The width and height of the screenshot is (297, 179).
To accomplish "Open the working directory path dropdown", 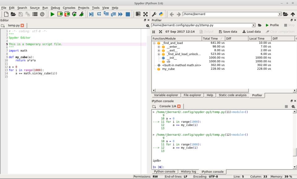I will 280,14.
